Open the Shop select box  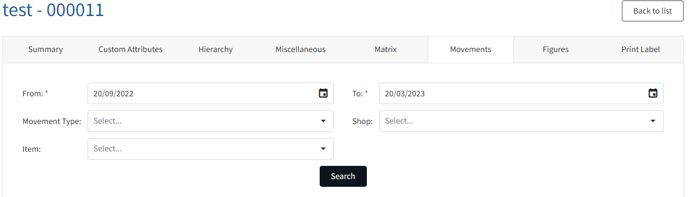tap(521, 121)
